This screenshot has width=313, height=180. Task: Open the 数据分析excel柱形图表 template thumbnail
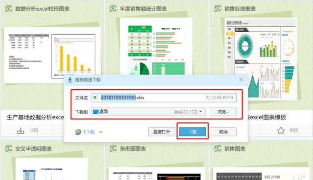52,55
